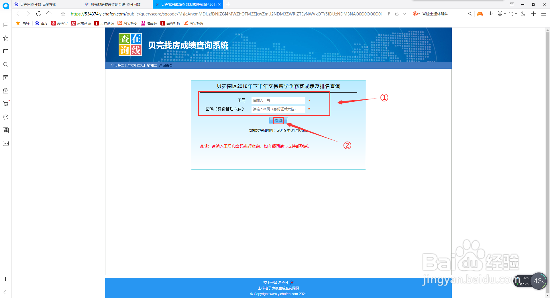Open the 爱淘宝 bookmark
This screenshot has width=550, height=298.
(x=59, y=23)
